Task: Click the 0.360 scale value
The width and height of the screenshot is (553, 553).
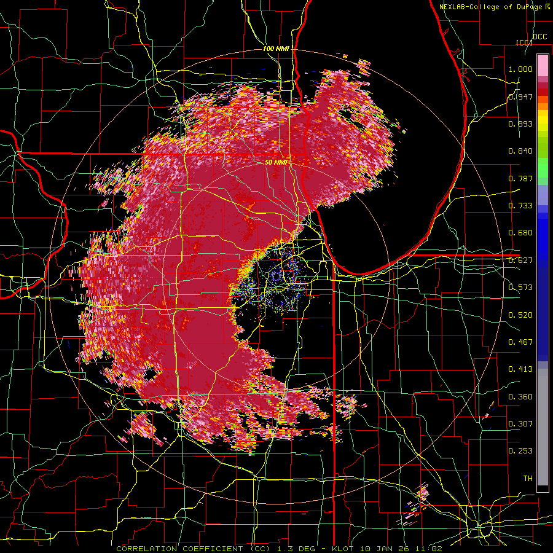Action: (520, 396)
